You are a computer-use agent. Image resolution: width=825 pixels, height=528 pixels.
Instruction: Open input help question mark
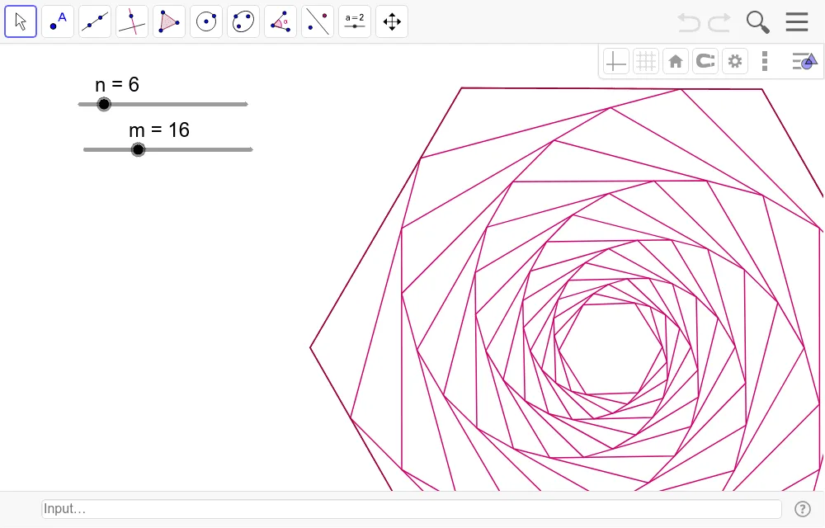803,509
